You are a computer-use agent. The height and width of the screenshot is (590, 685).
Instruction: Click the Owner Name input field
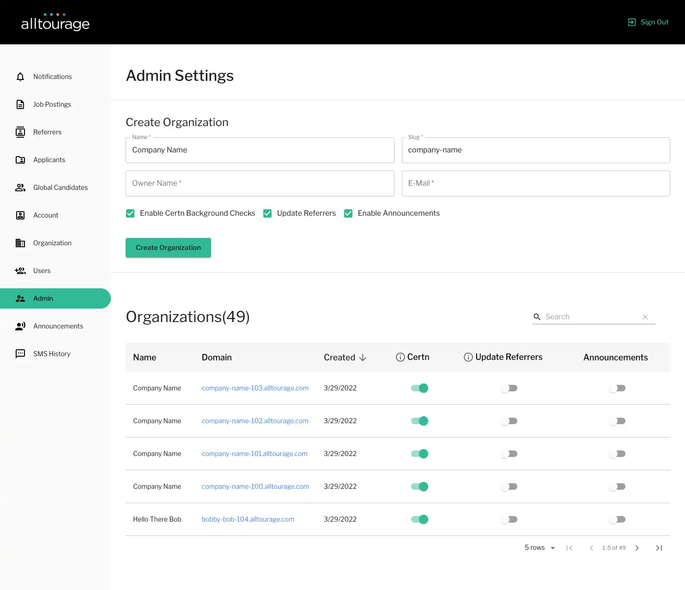(260, 183)
